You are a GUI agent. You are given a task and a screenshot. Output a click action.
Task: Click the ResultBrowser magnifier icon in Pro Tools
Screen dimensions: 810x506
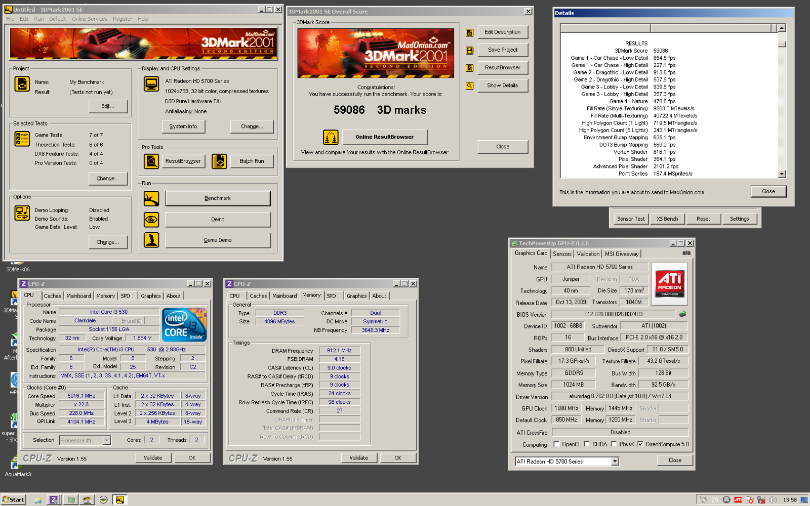point(151,161)
